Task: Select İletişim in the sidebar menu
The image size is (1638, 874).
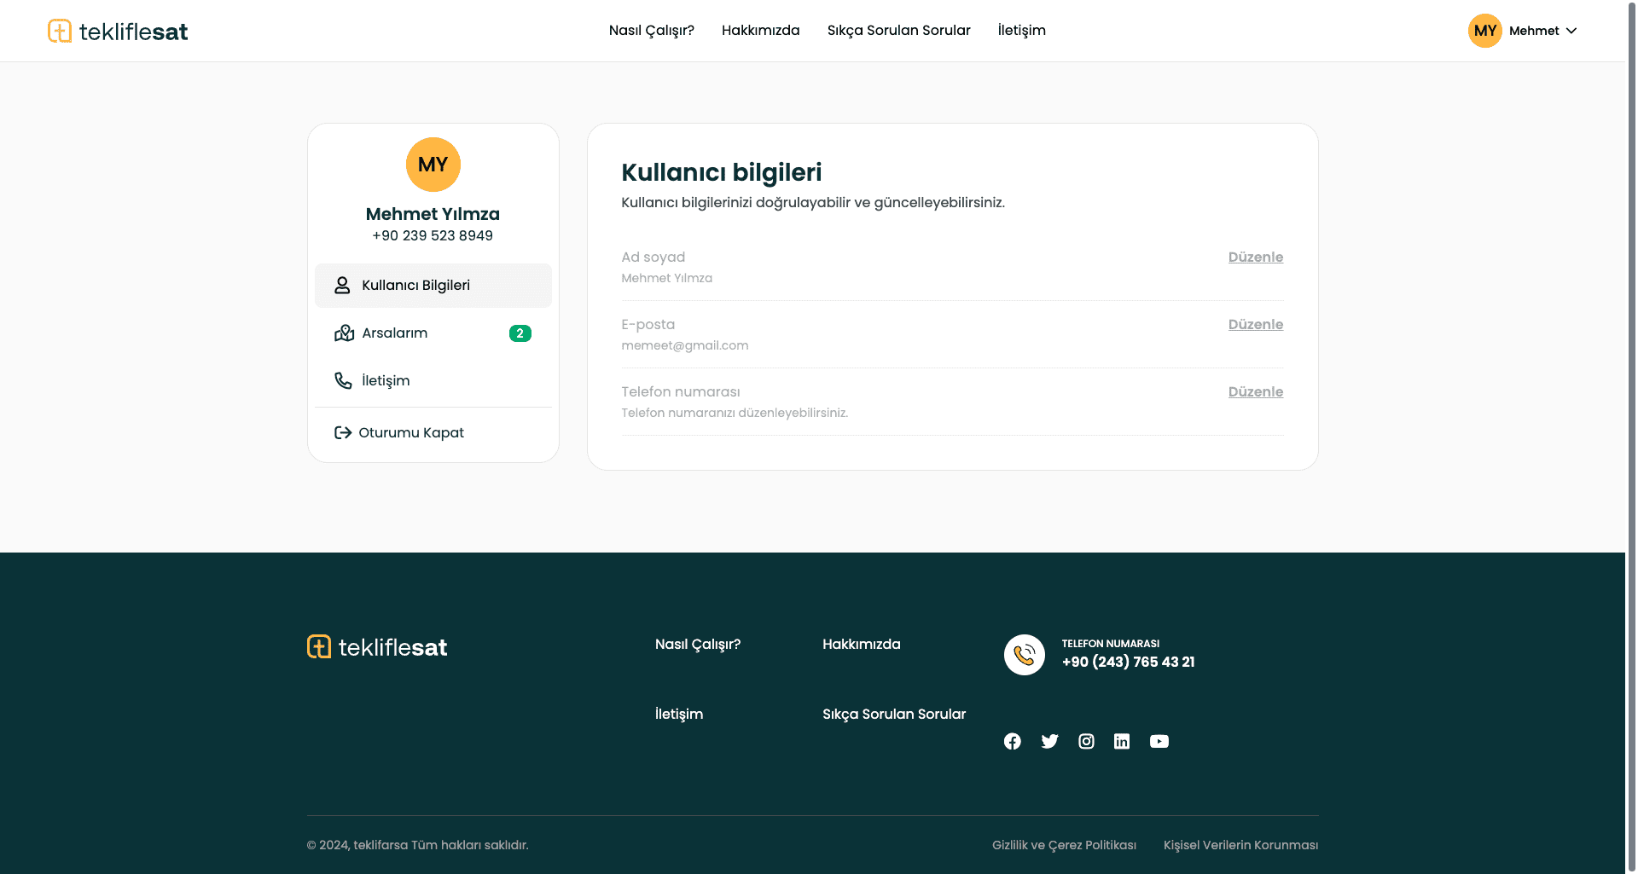Action: click(386, 381)
